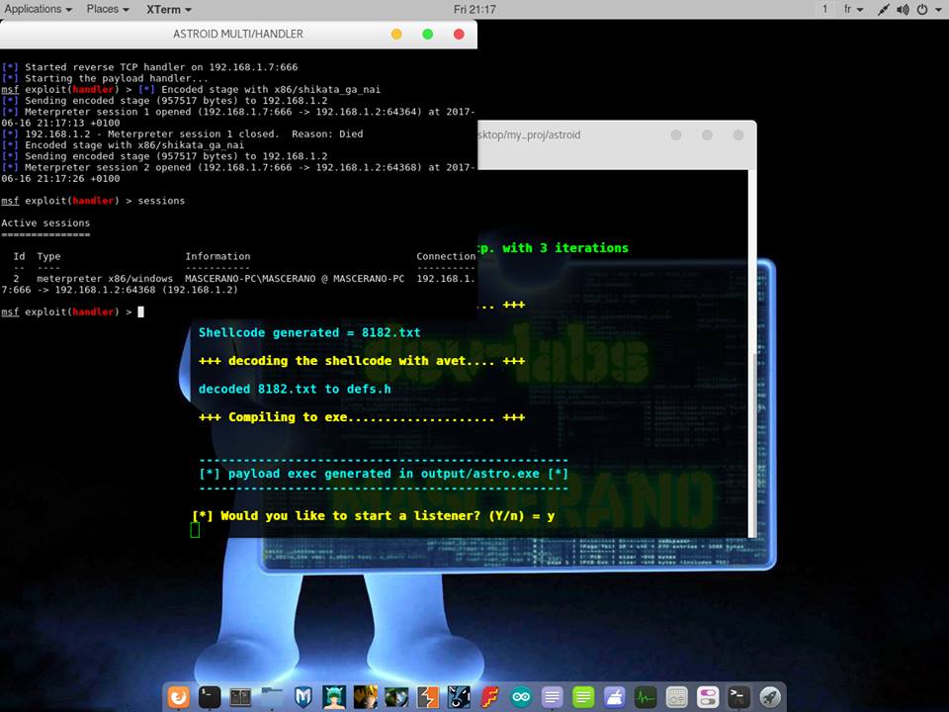This screenshot has width=949, height=712.
Task: Click the my_proj/astroid window title bar
Action: tap(617, 135)
